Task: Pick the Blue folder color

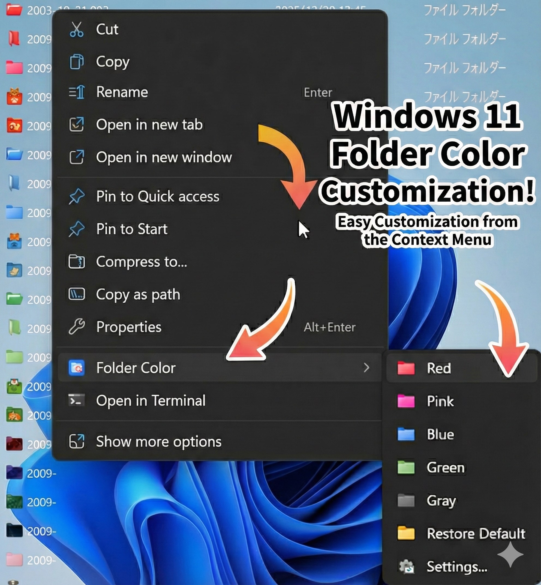Action: click(x=462, y=434)
